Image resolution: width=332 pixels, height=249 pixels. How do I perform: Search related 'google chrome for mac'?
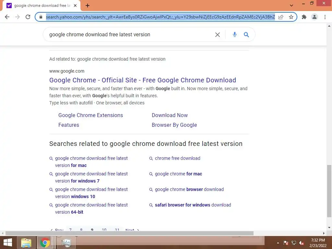point(179,174)
